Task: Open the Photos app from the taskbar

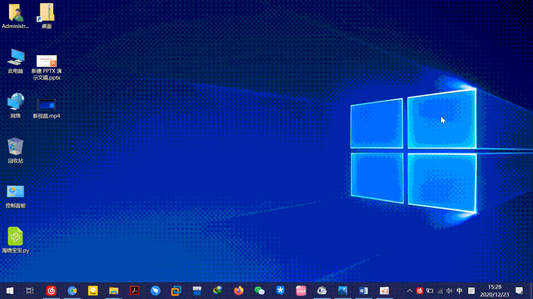Action: [343, 291]
